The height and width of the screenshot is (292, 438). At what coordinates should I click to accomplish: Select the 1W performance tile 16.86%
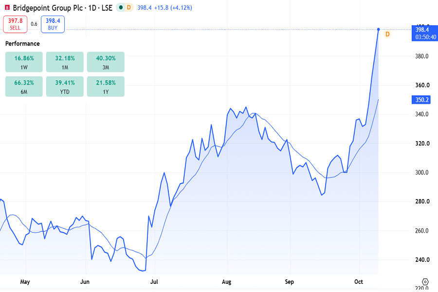coord(24,62)
